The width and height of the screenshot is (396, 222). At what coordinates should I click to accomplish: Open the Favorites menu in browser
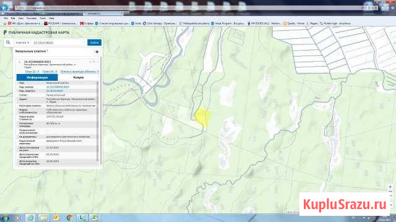32,18
